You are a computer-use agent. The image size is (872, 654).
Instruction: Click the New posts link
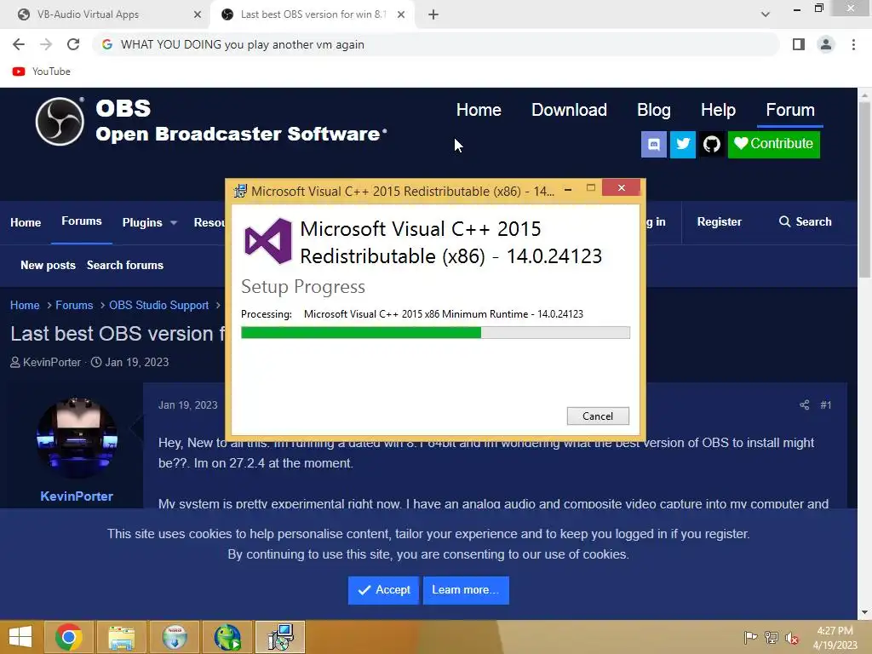(x=48, y=266)
